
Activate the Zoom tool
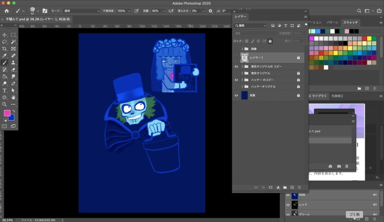pos(5,104)
